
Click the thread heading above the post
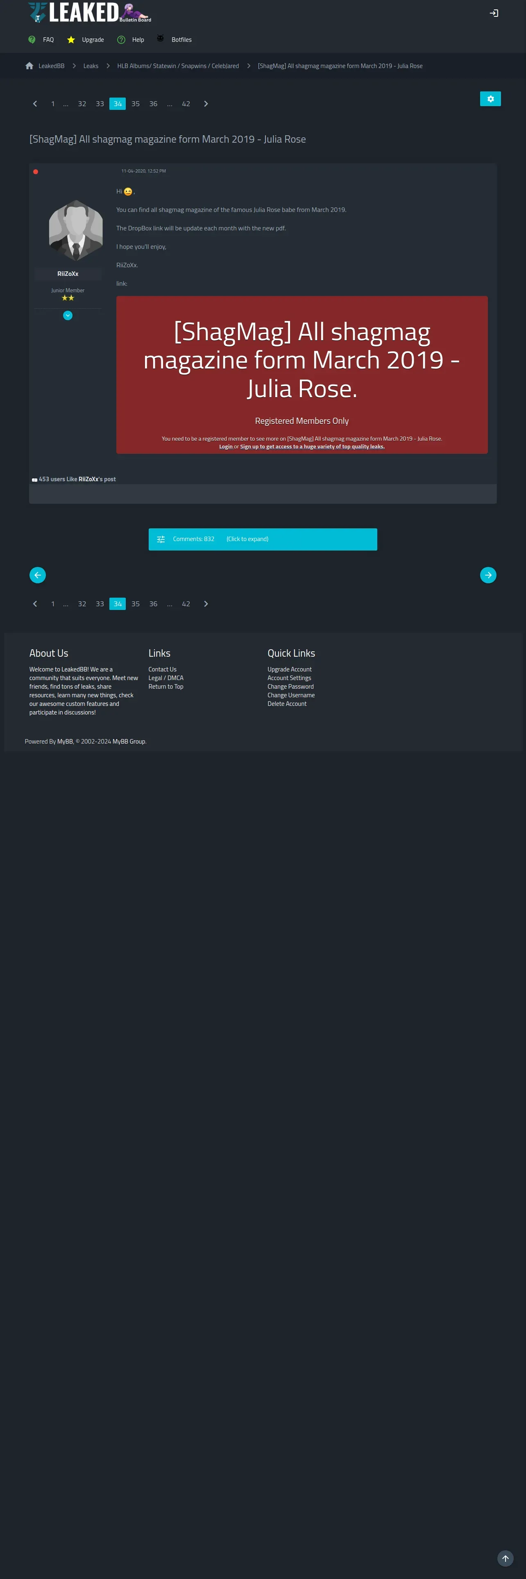tap(168, 139)
